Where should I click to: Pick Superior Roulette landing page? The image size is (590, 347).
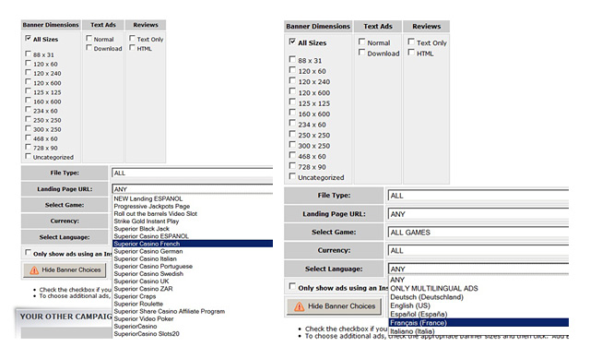(193, 304)
